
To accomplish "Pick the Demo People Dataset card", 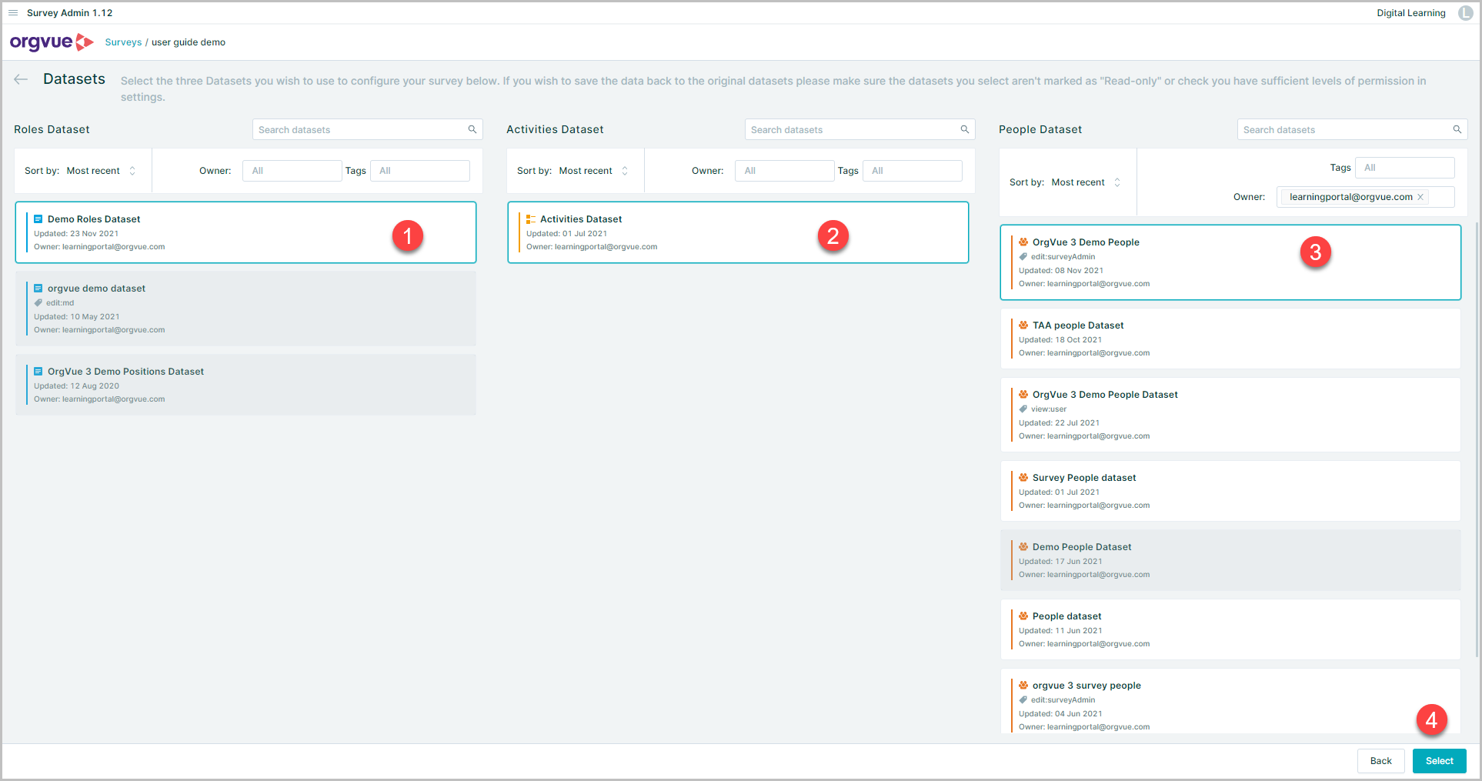I will tap(1230, 560).
